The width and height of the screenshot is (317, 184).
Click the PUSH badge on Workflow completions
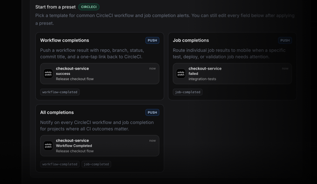tap(152, 40)
